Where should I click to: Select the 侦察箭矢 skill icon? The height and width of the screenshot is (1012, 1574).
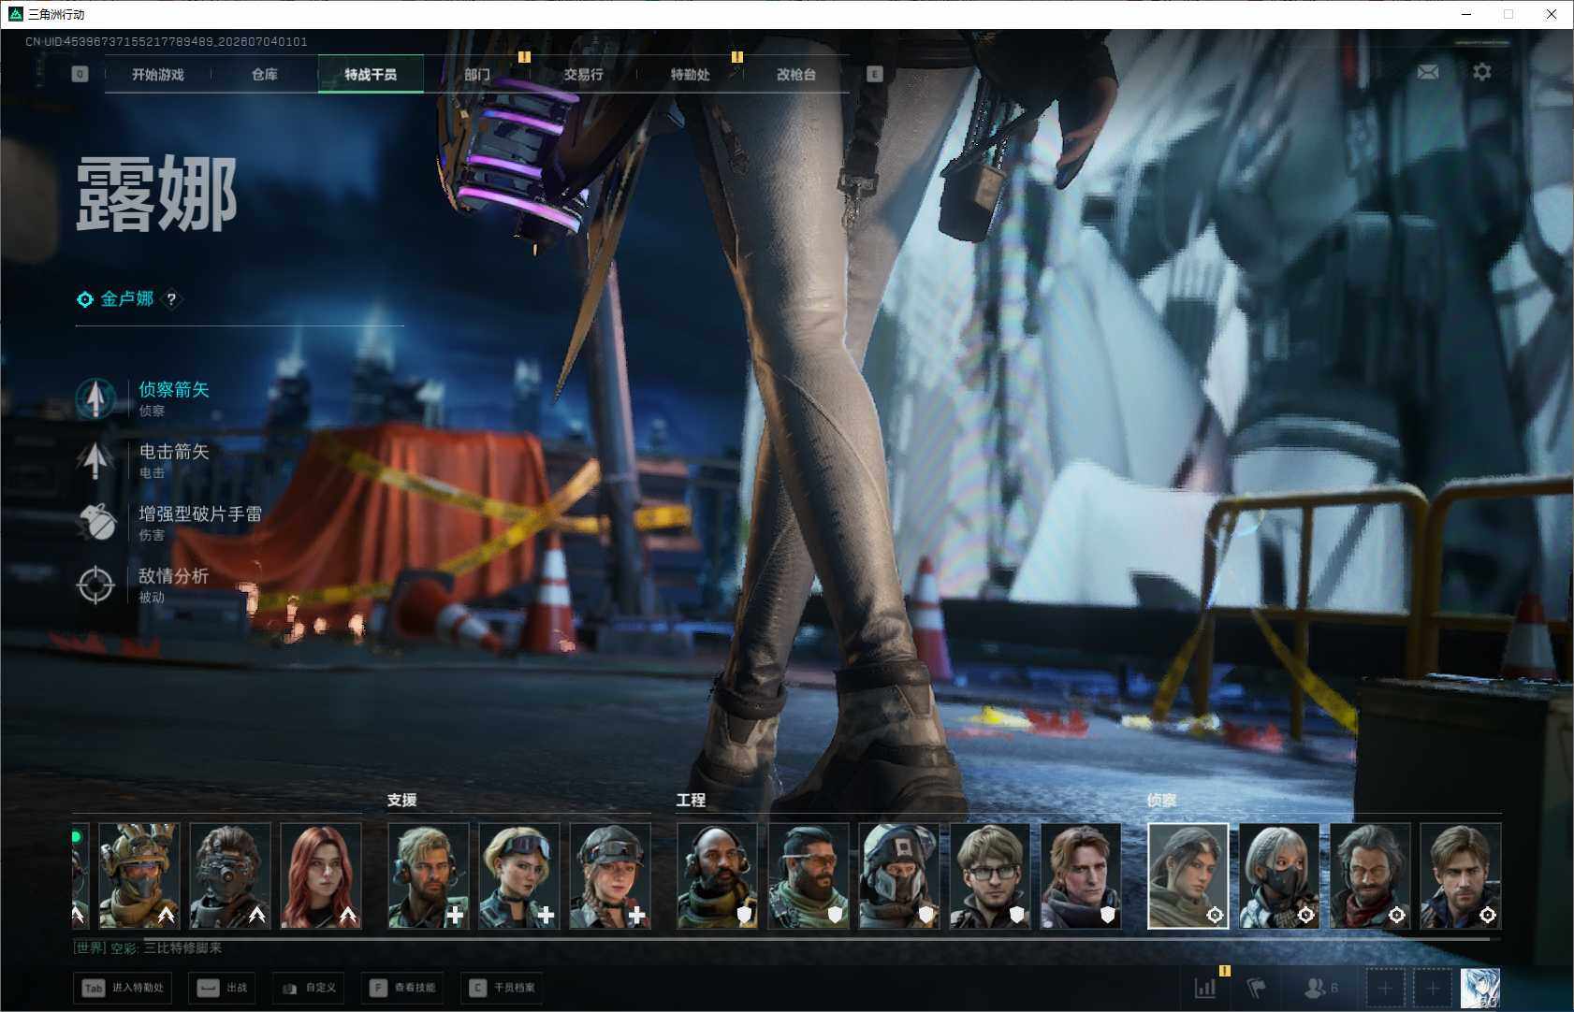(x=95, y=398)
